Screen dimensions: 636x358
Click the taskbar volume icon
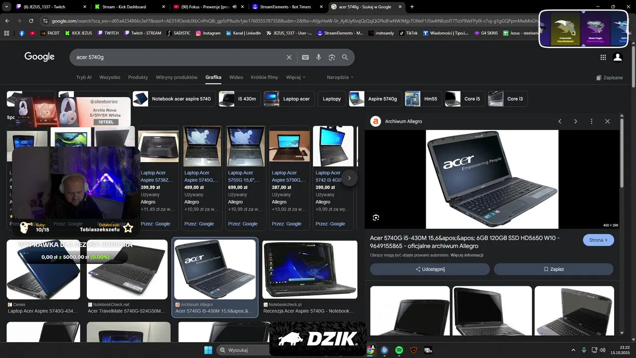point(603,350)
